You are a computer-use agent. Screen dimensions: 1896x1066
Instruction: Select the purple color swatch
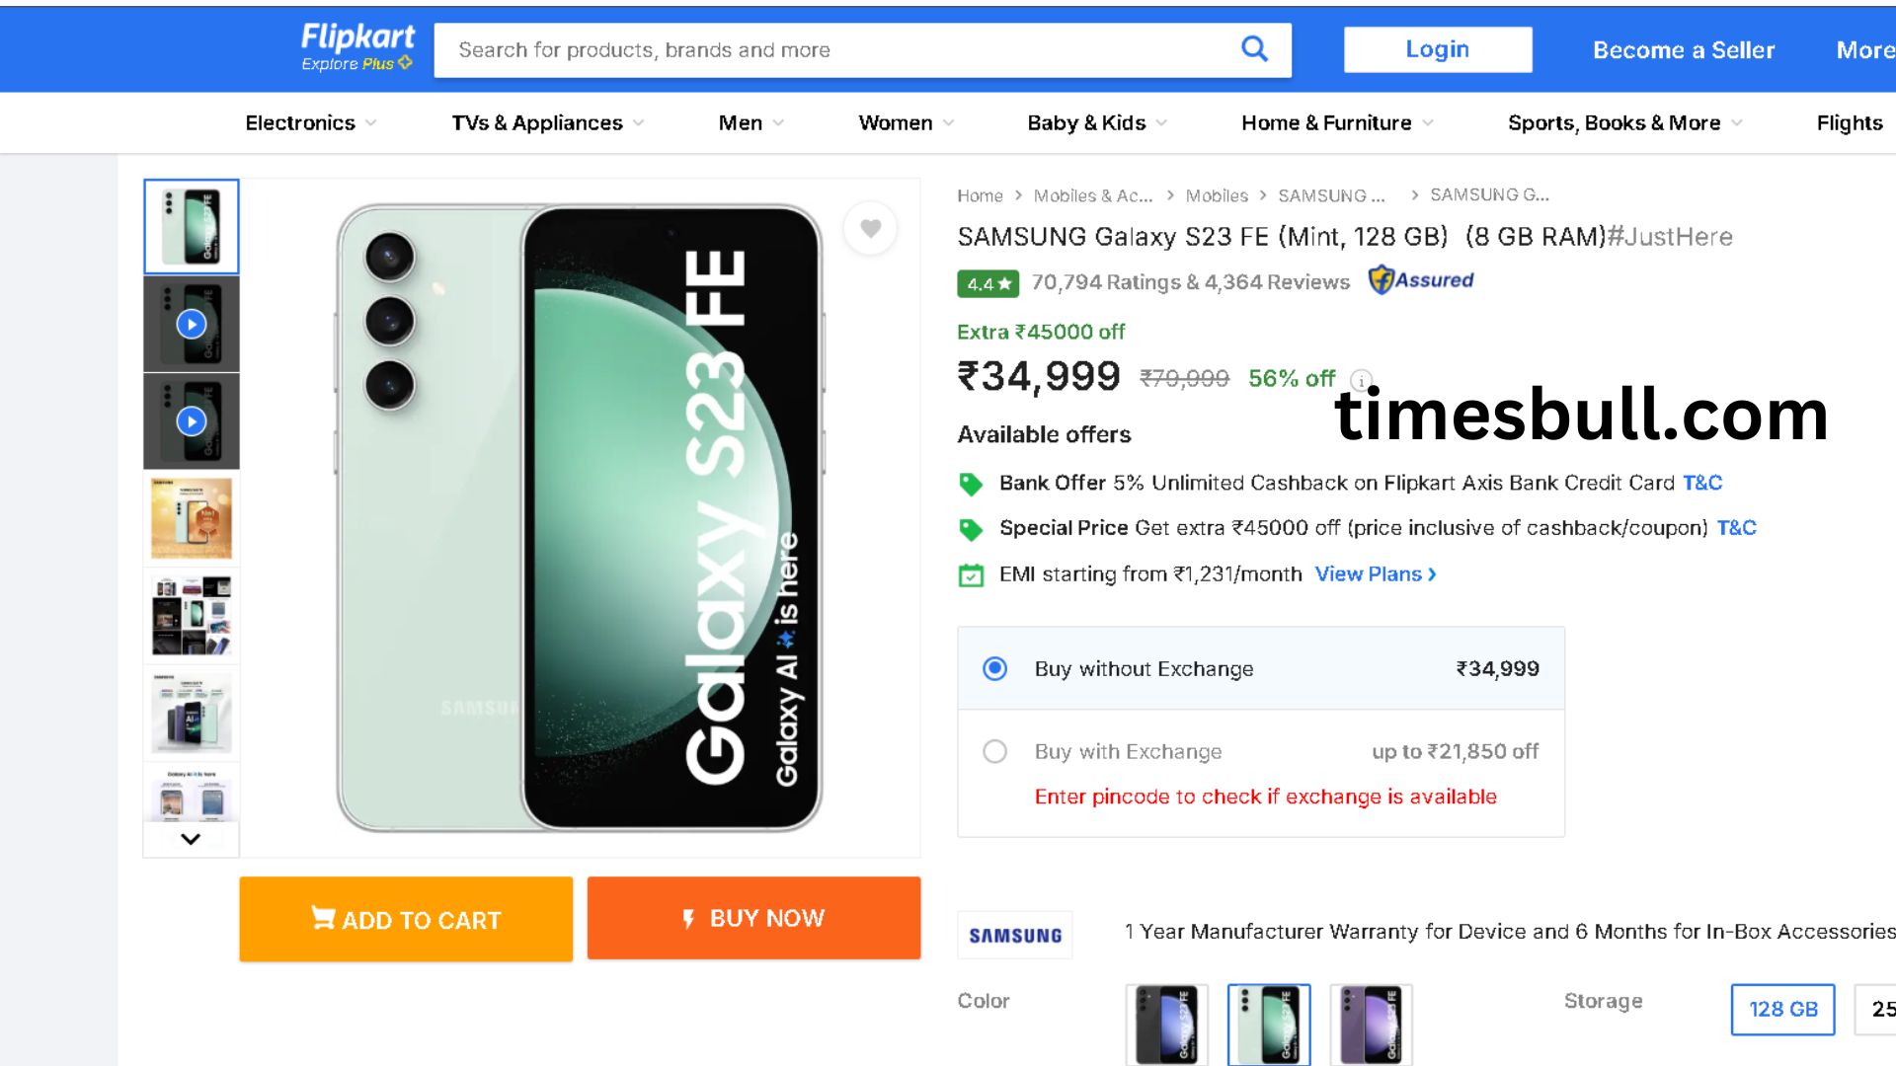[x=1371, y=1024]
